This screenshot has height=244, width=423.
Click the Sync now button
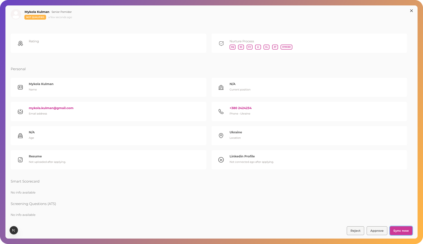(x=401, y=231)
